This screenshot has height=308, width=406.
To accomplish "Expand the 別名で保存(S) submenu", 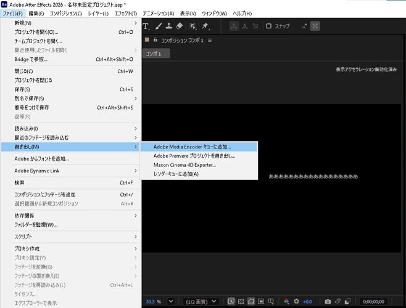I will point(71,99).
